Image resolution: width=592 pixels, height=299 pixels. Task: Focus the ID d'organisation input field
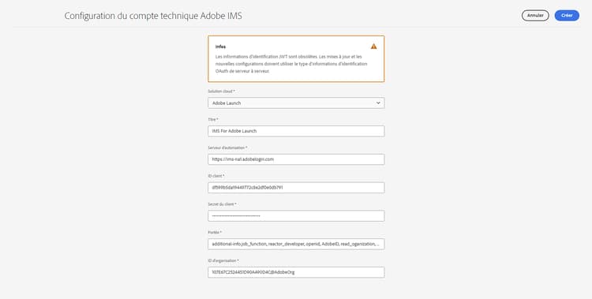pos(296,272)
